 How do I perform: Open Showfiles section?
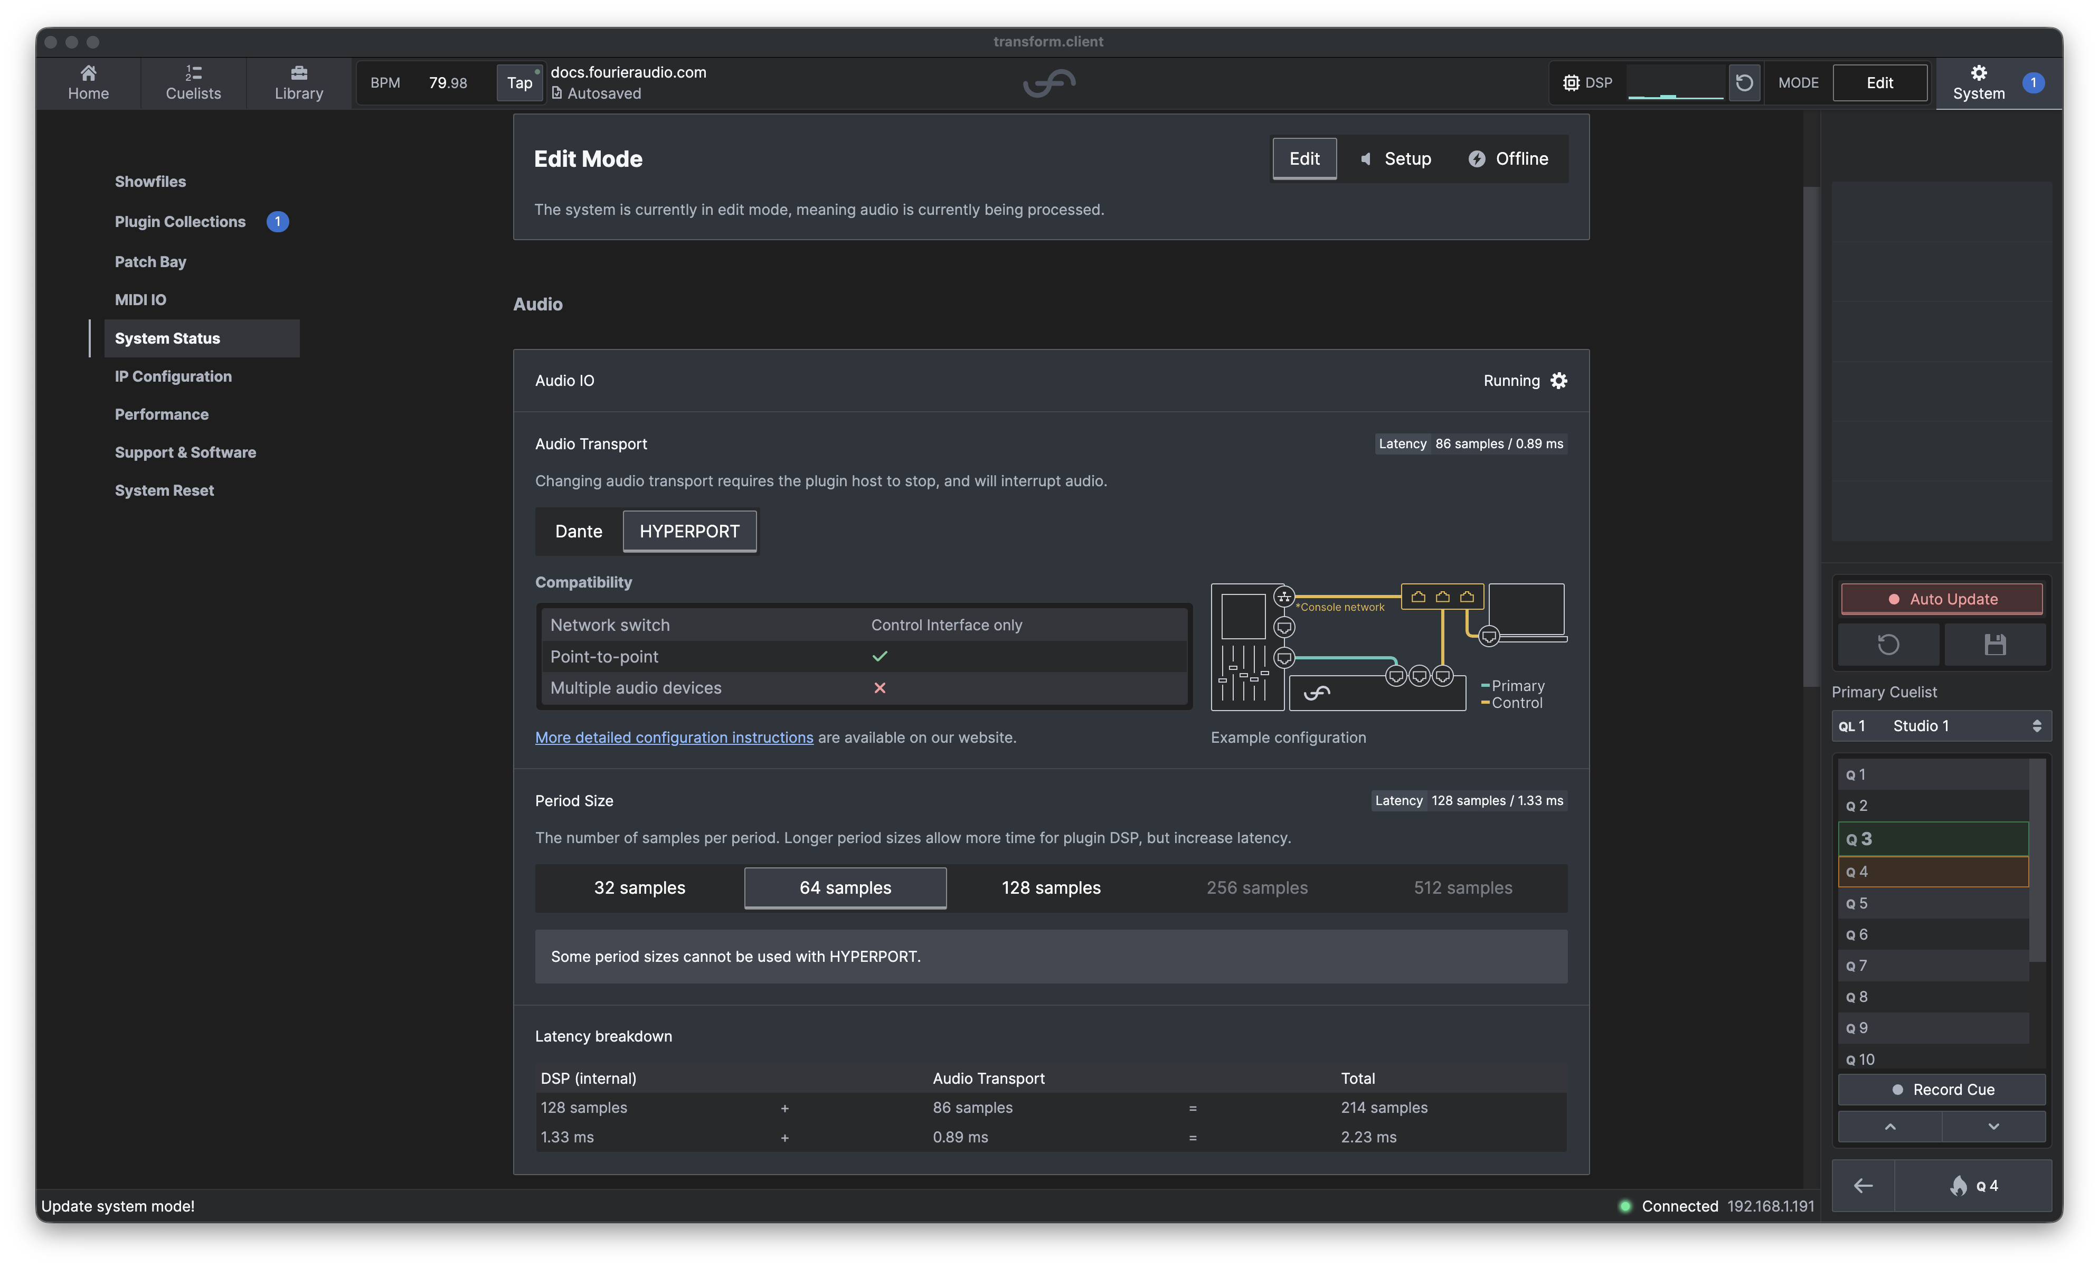[x=150, y=182]
